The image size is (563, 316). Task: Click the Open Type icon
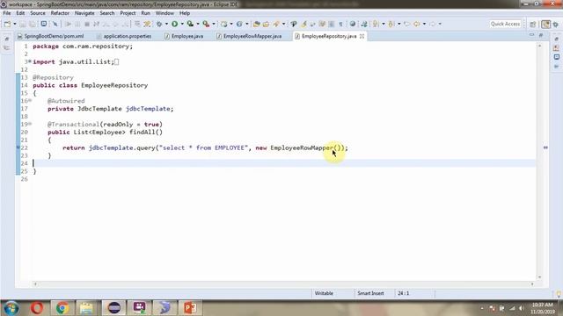257,24
